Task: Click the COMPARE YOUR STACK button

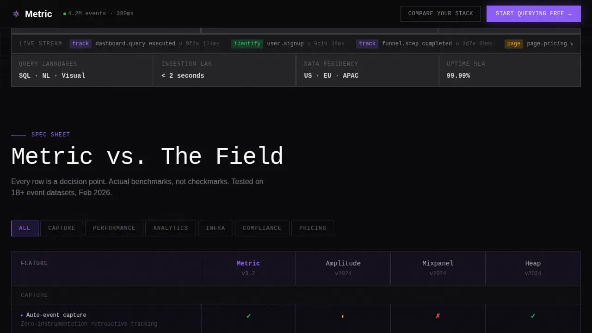Action: [440, 13]
